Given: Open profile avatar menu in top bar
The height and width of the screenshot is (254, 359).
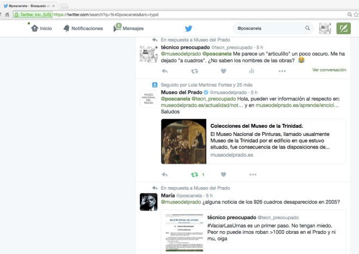Looking at the screenshot, I should (x=325, y=28).
